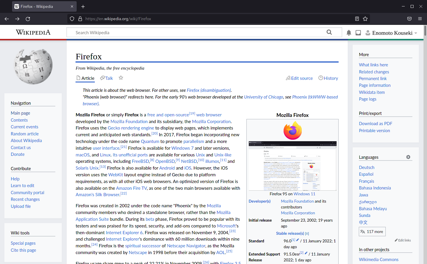427x264 pixels.
Task: Open the Download as PDF link
Action: click(375, 124)
